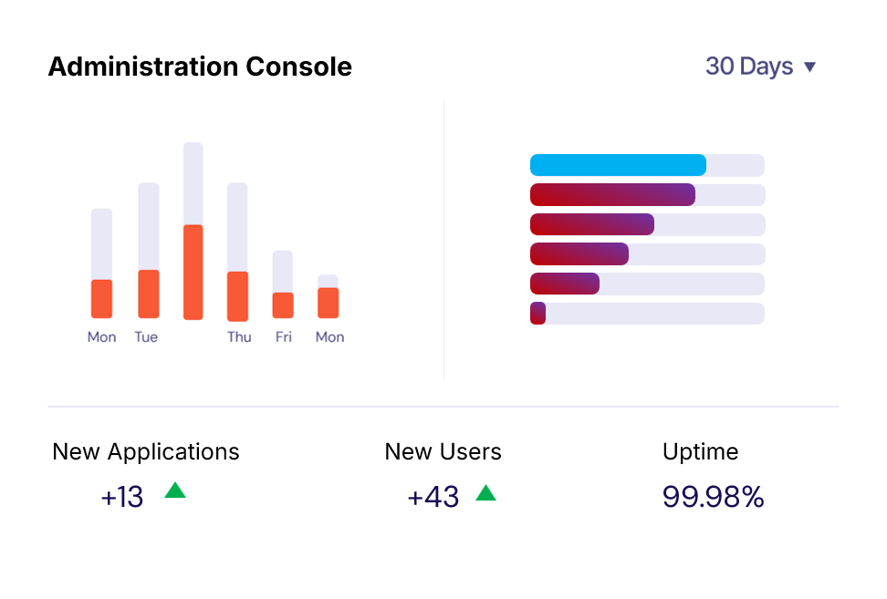Click the "Fri" axis label
Screen dimensions: 887x599
click(x=284, y=337)
